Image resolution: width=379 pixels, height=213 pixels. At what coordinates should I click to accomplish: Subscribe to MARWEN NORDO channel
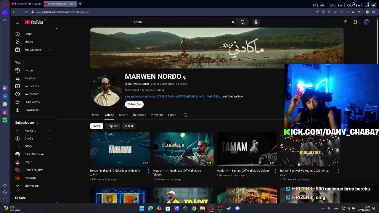(134, 104)
